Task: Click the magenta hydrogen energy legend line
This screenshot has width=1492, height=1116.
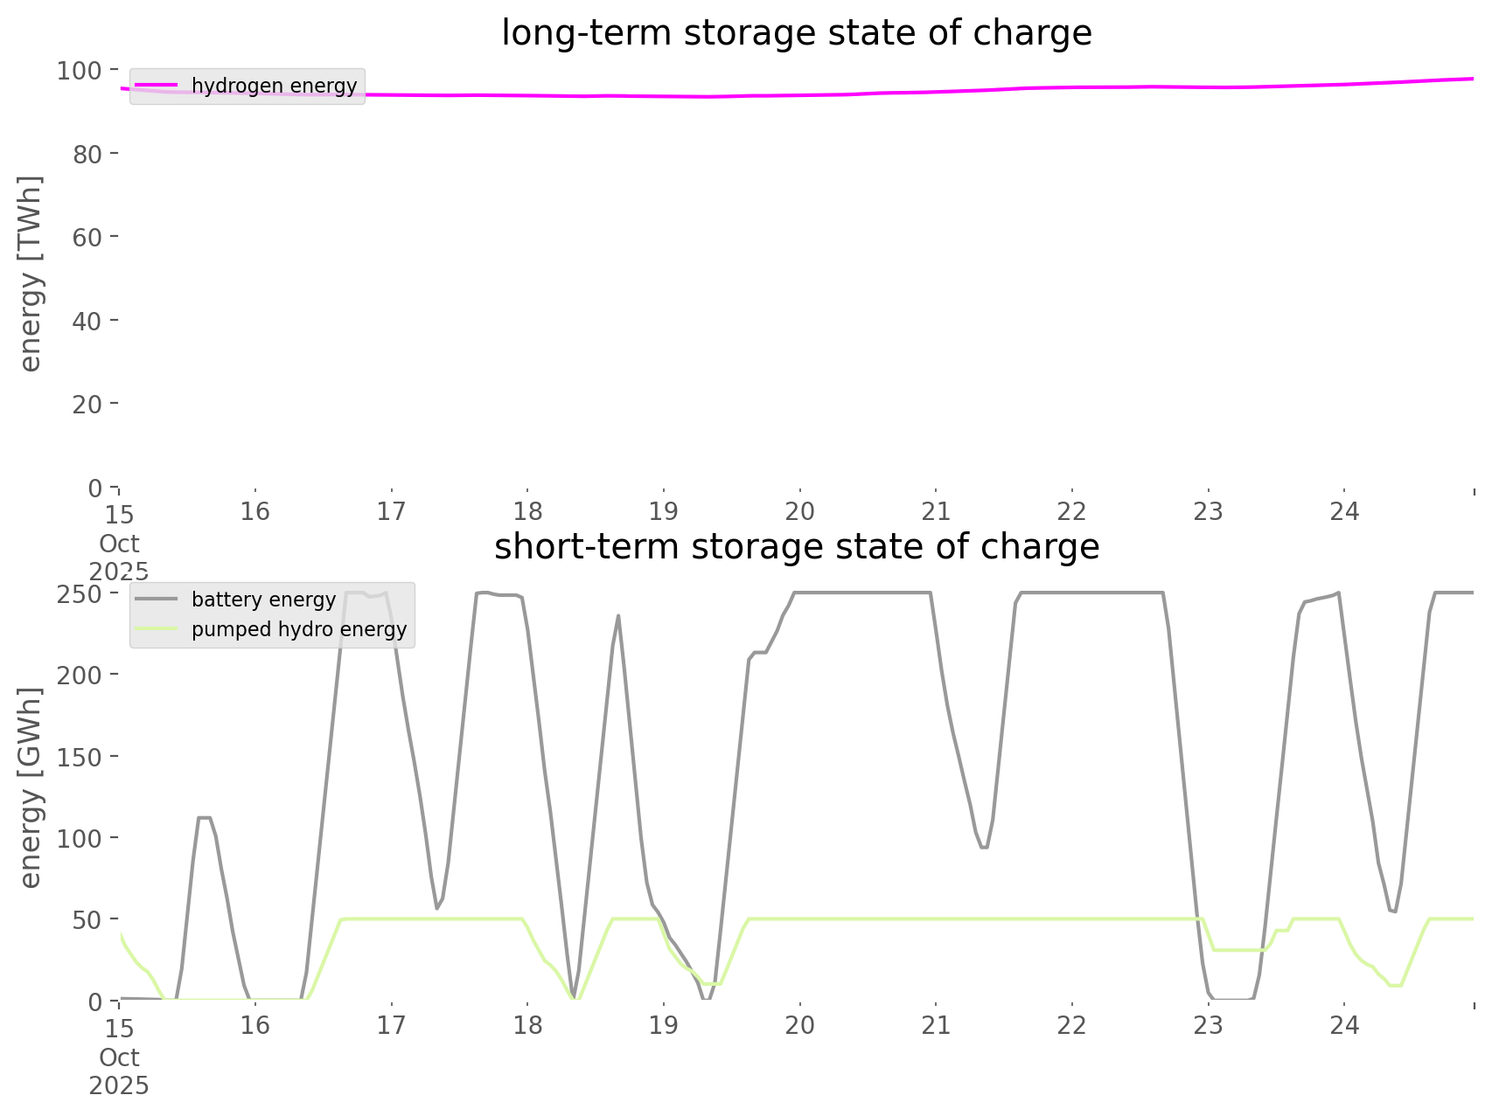Action: (x=157, y=86)
